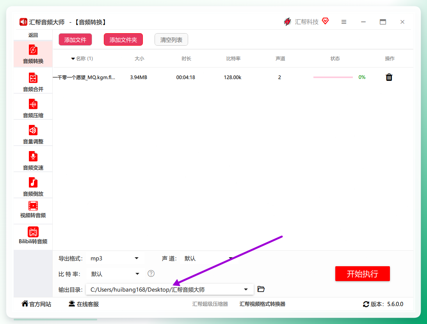Click the 时长 column header
Screen dimensions: 427x324
(186, 59)
